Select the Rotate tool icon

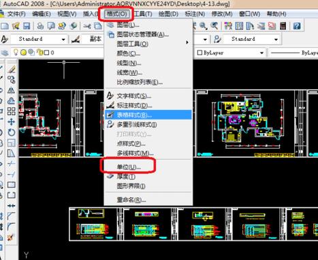tap(12, 132)
